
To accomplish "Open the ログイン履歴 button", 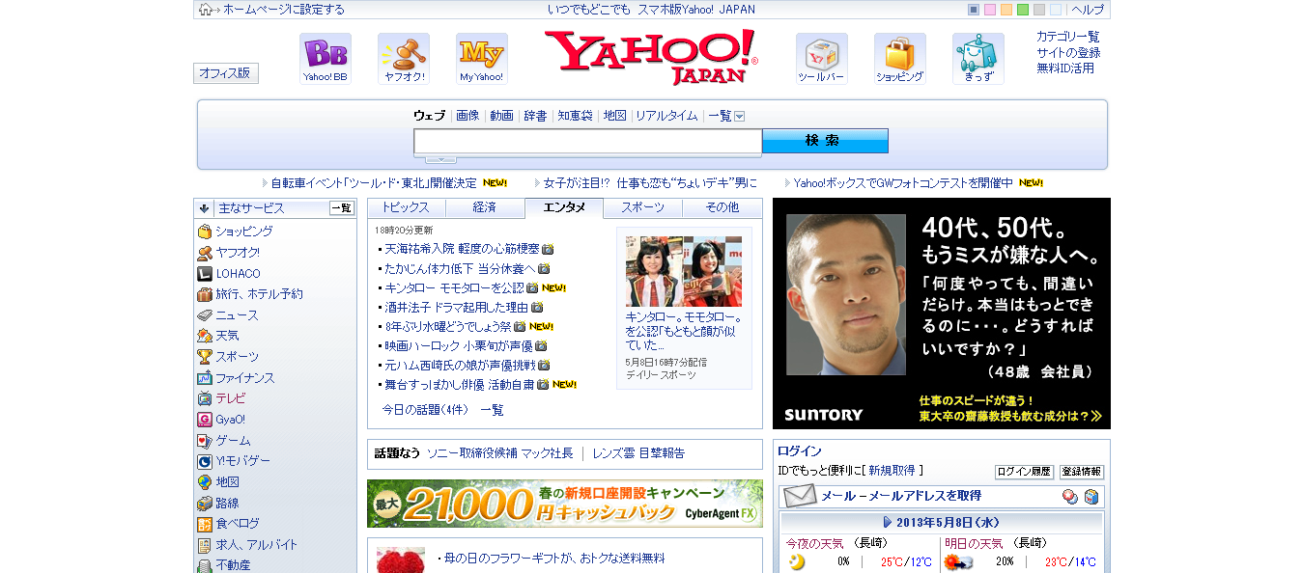I will pyautogui.click(x=1024, y=472).
